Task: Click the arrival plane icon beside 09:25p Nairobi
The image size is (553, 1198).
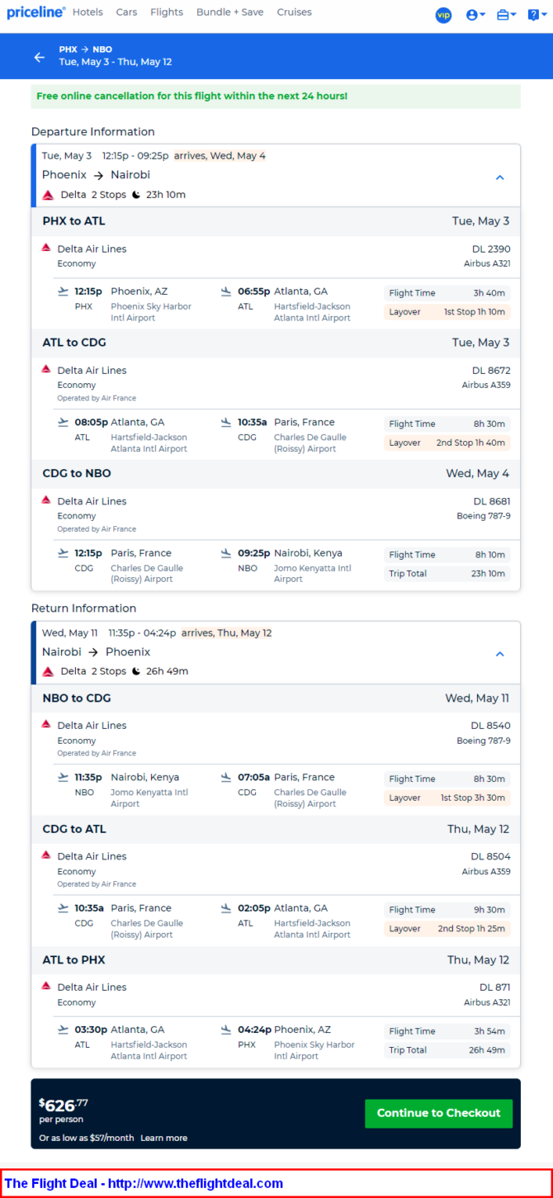Action: (x=227, y=553)
